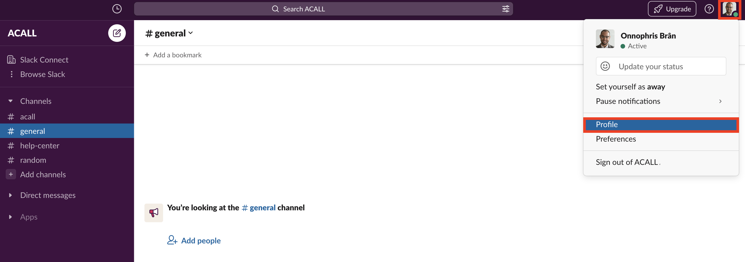Open Slack Connect

pos(67,60)
